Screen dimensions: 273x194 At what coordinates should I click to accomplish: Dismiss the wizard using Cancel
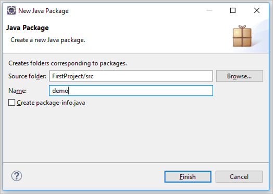pos(239,177)
